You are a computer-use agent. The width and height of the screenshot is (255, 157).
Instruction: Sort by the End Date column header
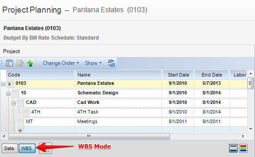tap(212, 75)
